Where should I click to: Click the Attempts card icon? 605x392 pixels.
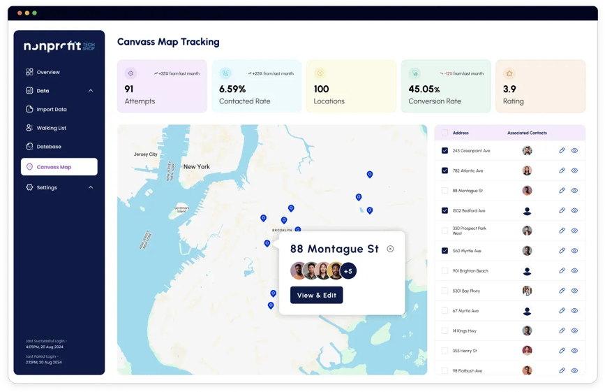[130, 73]
